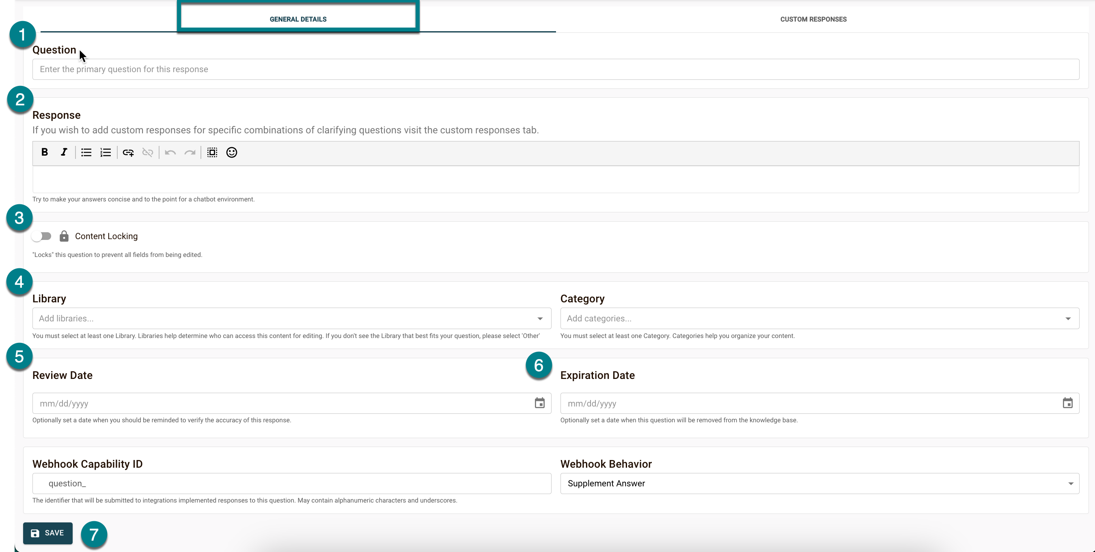
Task: Select the General Details tab
Action: tap(298, 19)
